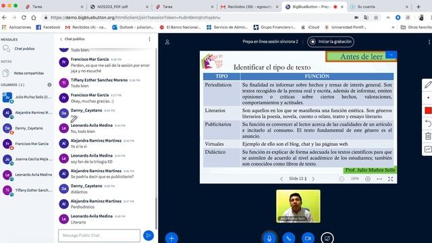Image resolution: width=432 pixels, height=243 pixels.
Task: Go to the previous slide
Action: (281, 179)
